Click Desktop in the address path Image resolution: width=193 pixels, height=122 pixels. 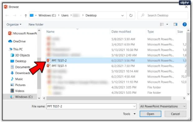pyautogui.click(x=91, y=15)
